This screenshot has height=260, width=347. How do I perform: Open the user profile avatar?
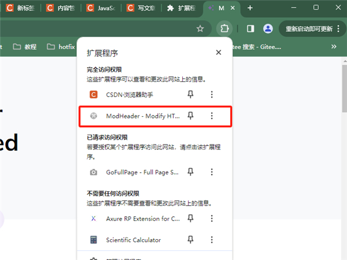click(x=268, y=28)
